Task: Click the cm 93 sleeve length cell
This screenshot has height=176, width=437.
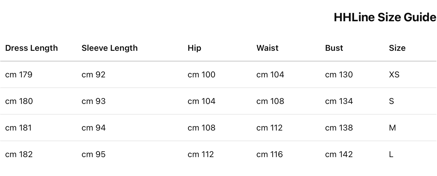Action: (93, 101)
